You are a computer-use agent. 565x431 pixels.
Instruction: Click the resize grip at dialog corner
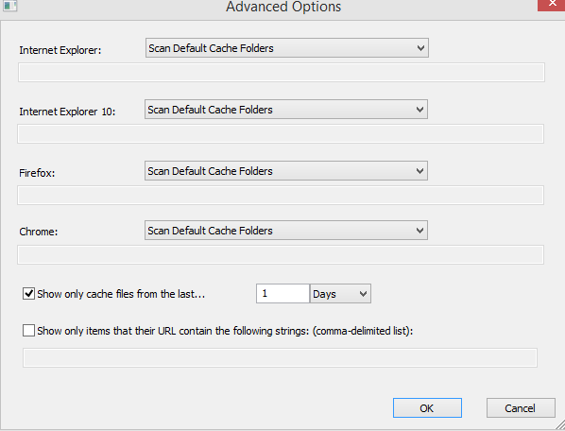pyautogui.click(x=559, y=425)
